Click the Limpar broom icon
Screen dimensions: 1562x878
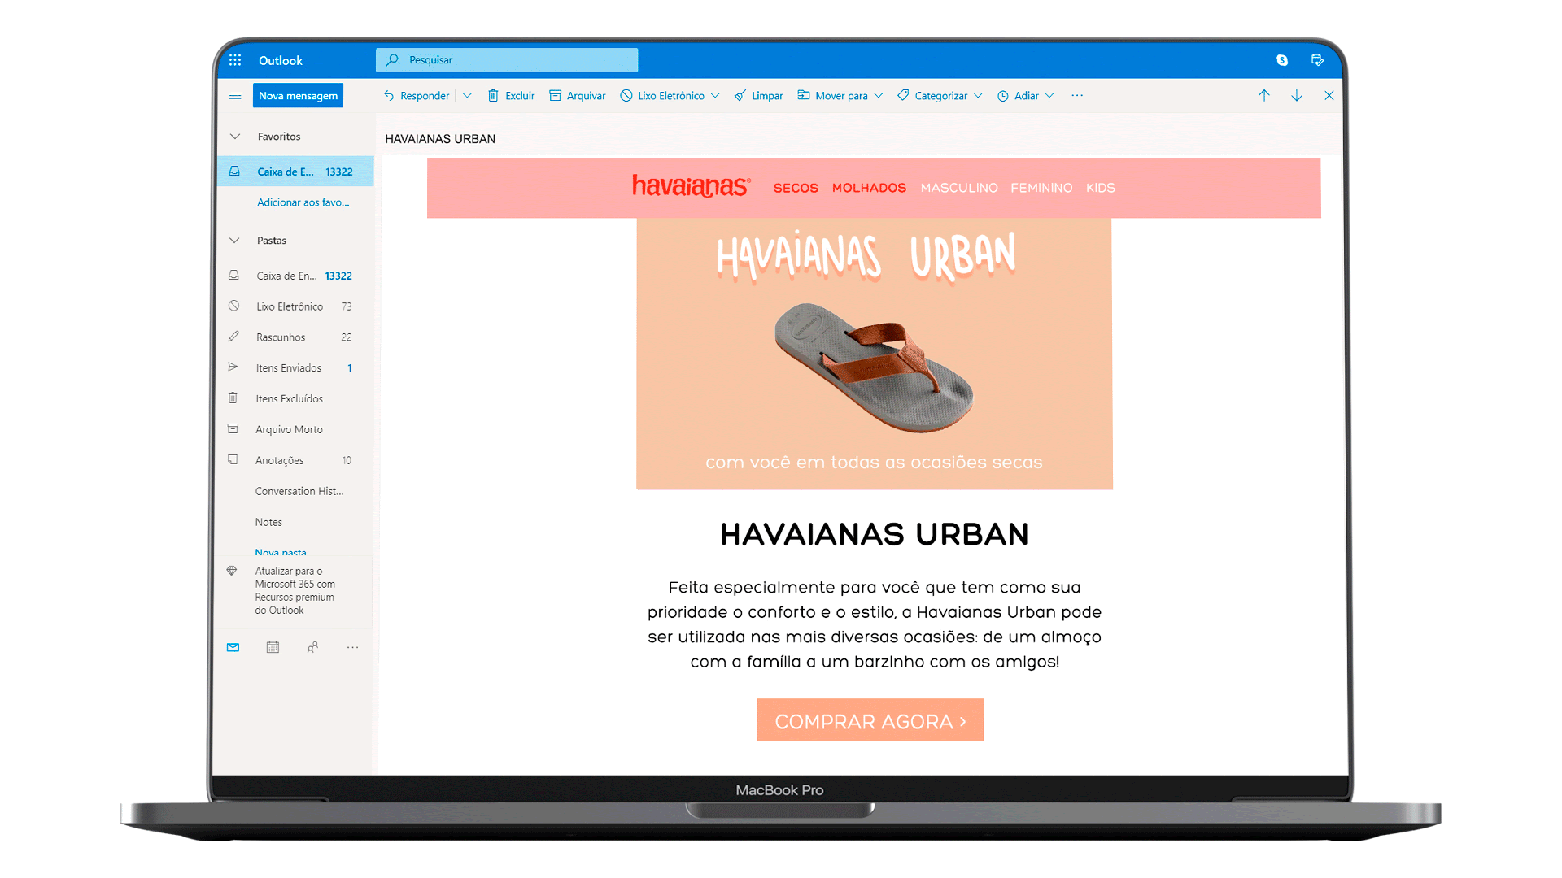coord(740,95)
